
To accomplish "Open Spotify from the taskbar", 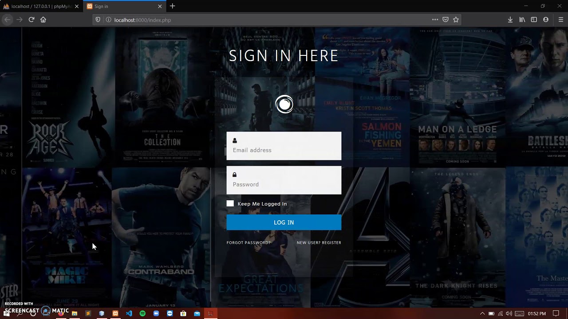I will coord(142,314).
